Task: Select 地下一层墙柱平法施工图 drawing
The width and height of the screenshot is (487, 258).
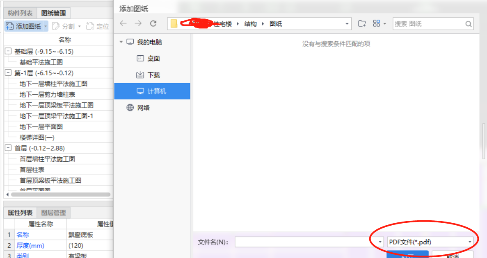Action: click(x=53, y=84)
